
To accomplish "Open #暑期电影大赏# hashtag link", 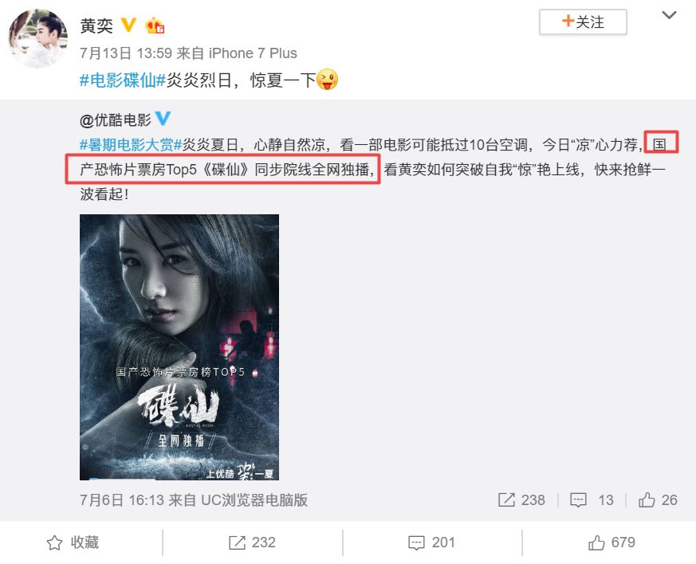I will (131, 144).
